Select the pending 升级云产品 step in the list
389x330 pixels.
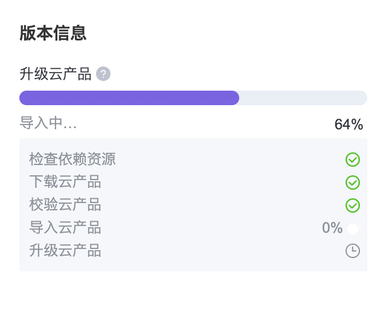point(65,251)
